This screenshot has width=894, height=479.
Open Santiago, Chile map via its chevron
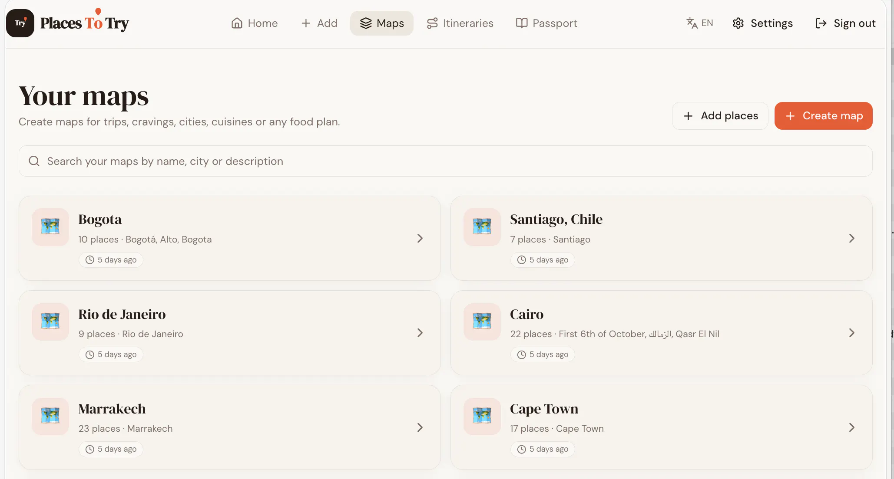tap(852, 238)
